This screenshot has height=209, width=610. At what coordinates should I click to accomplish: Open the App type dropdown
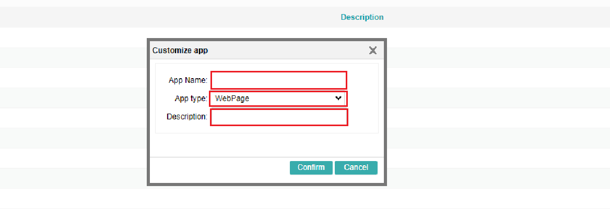pyautogui.click(x=278, y=98)
